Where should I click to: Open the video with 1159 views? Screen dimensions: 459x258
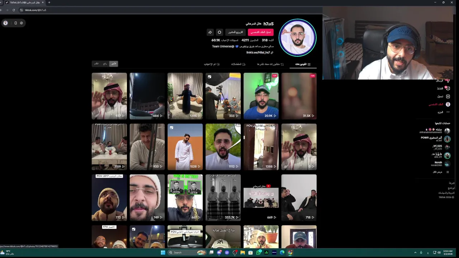(109, 147)
